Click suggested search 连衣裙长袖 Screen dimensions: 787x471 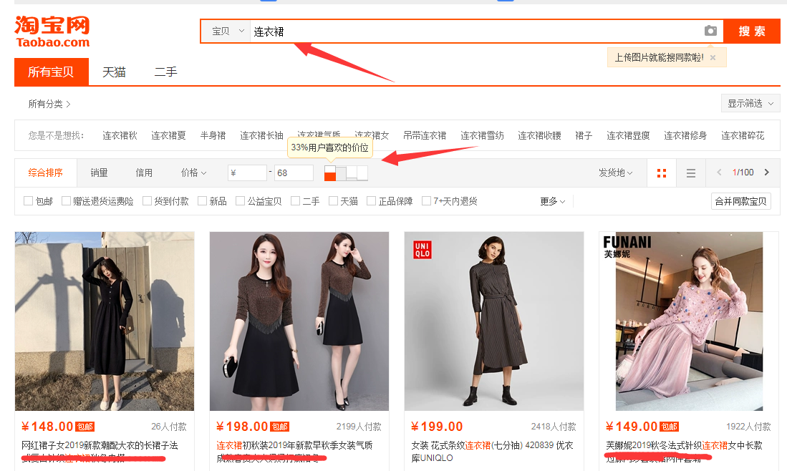pos(261,135)
